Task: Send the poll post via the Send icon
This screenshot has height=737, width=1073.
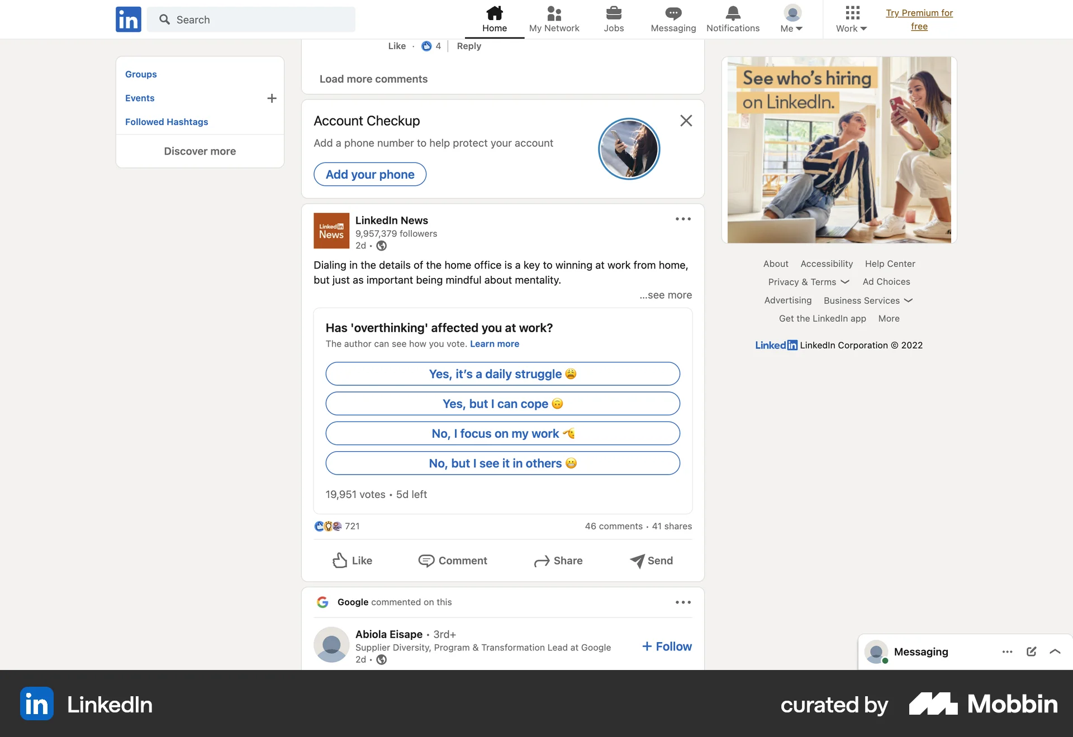Action: 651,561
